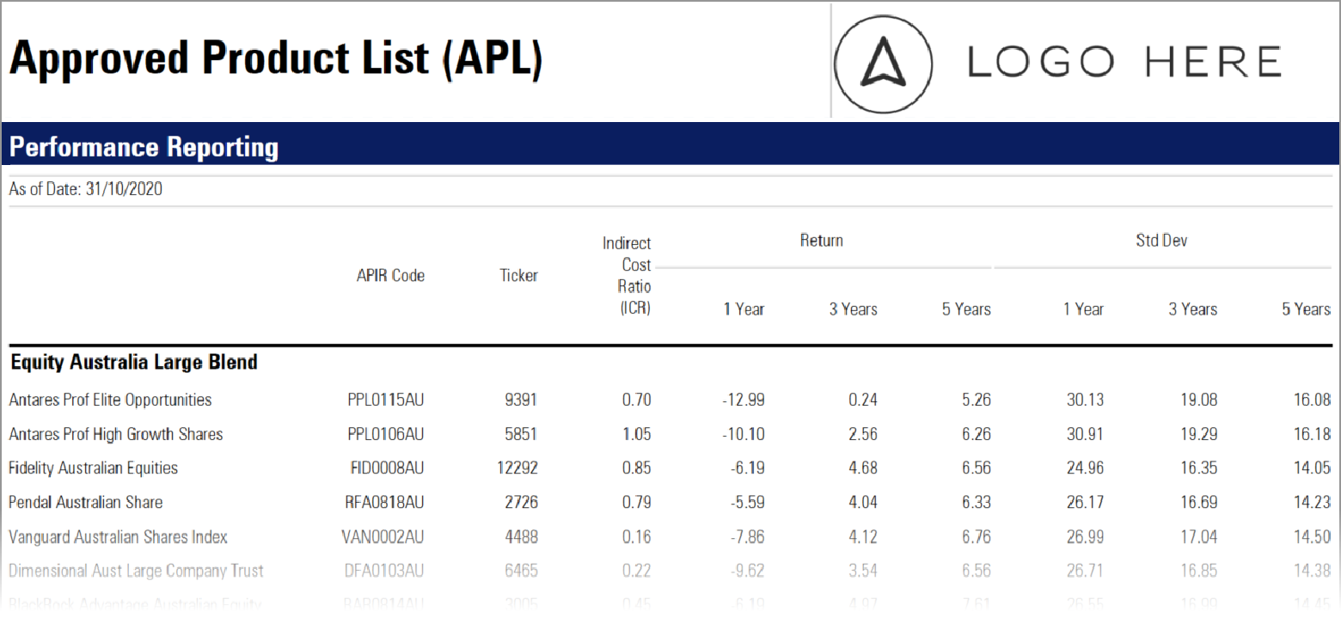This screenshot has width=1341, height=636.
Task: Click ticker value 6465
Action: tap(521, 571)
